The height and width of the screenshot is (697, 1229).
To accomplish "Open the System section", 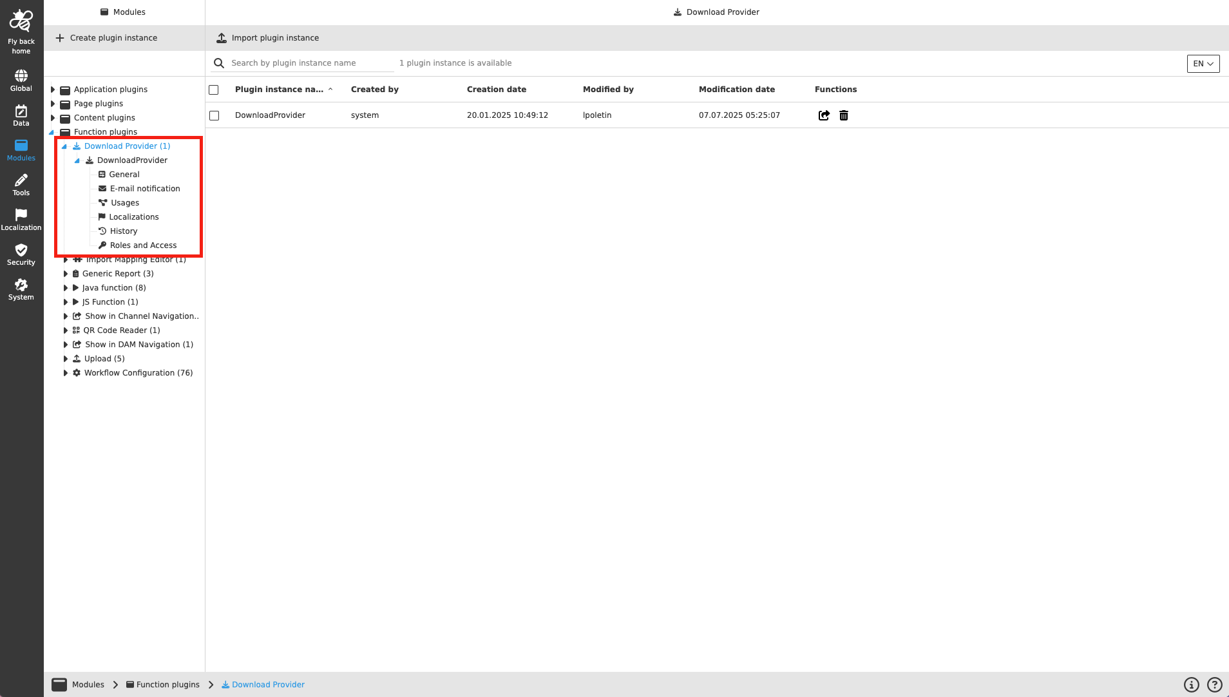I will pos(21,288).
